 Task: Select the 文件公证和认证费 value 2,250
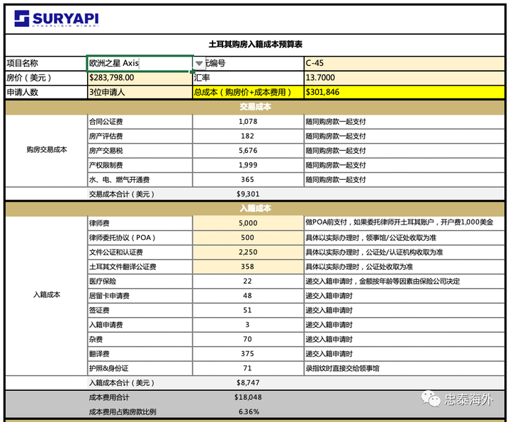coord(248,252)
